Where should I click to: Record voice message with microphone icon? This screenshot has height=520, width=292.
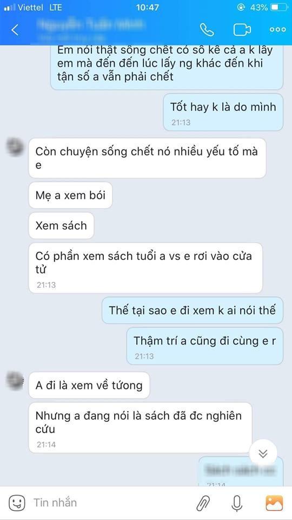point(236,503)
